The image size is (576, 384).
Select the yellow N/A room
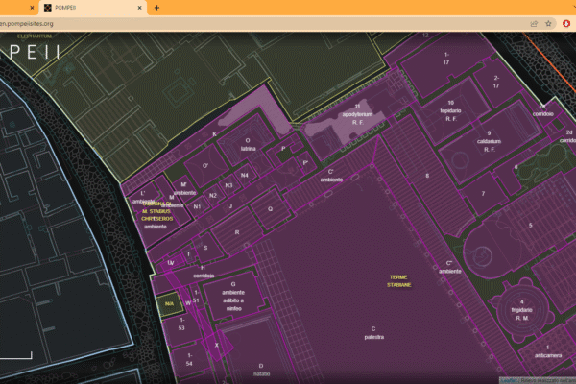[168, 303]
